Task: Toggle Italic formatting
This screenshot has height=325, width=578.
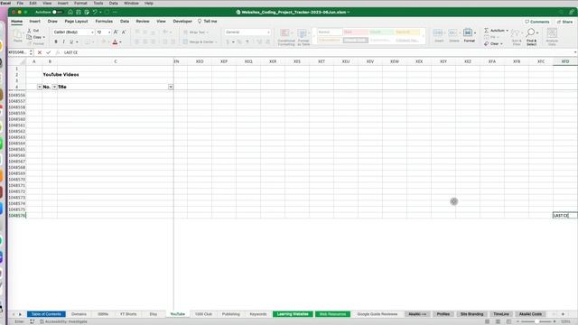Action: [63, 42]
